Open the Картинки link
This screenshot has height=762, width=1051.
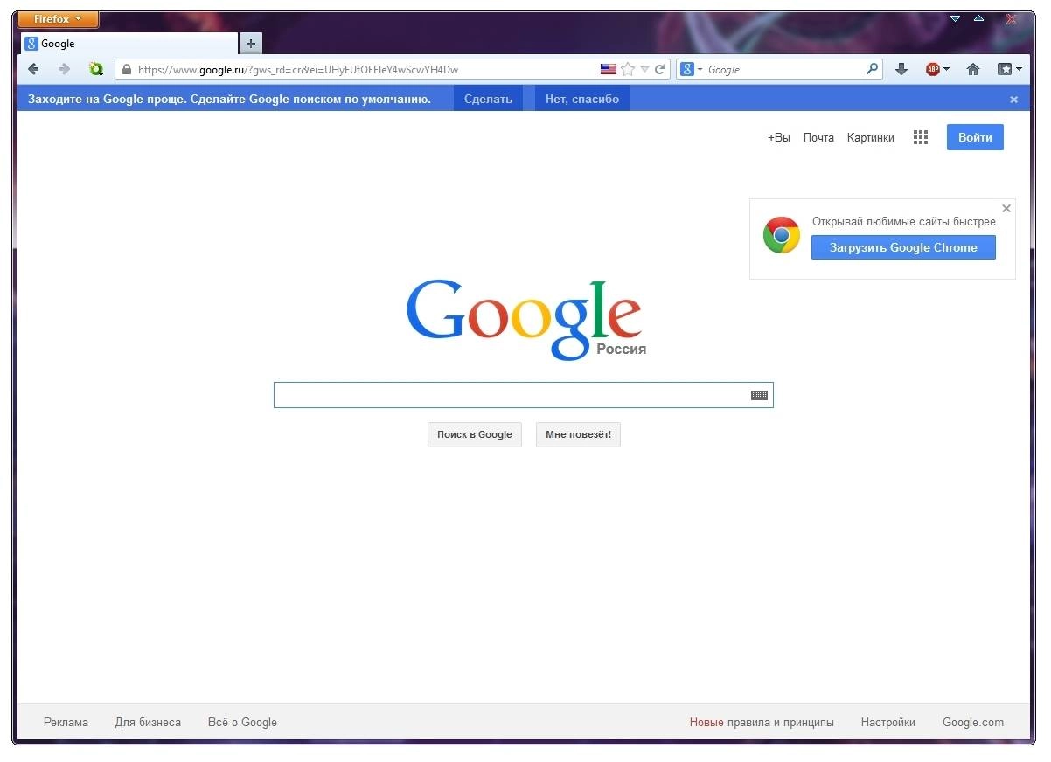tap(871, 137)
